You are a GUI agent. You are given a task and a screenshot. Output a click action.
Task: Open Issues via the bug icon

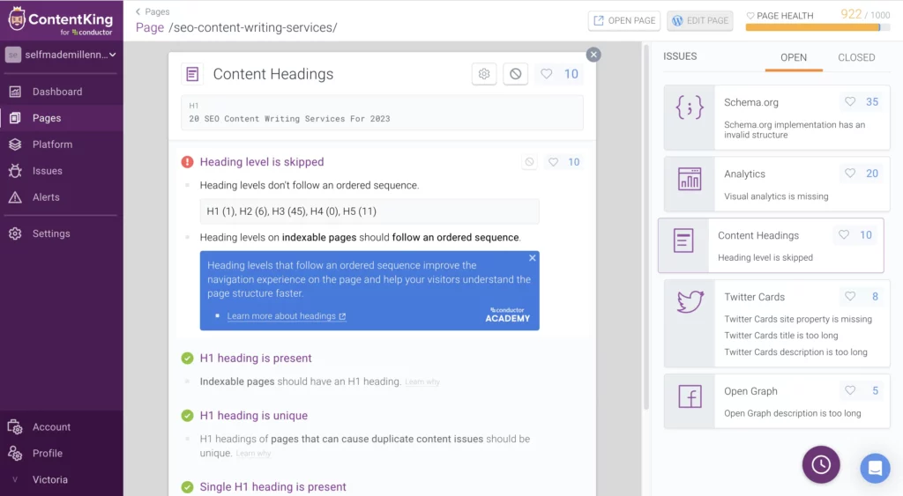pos(15,171)
